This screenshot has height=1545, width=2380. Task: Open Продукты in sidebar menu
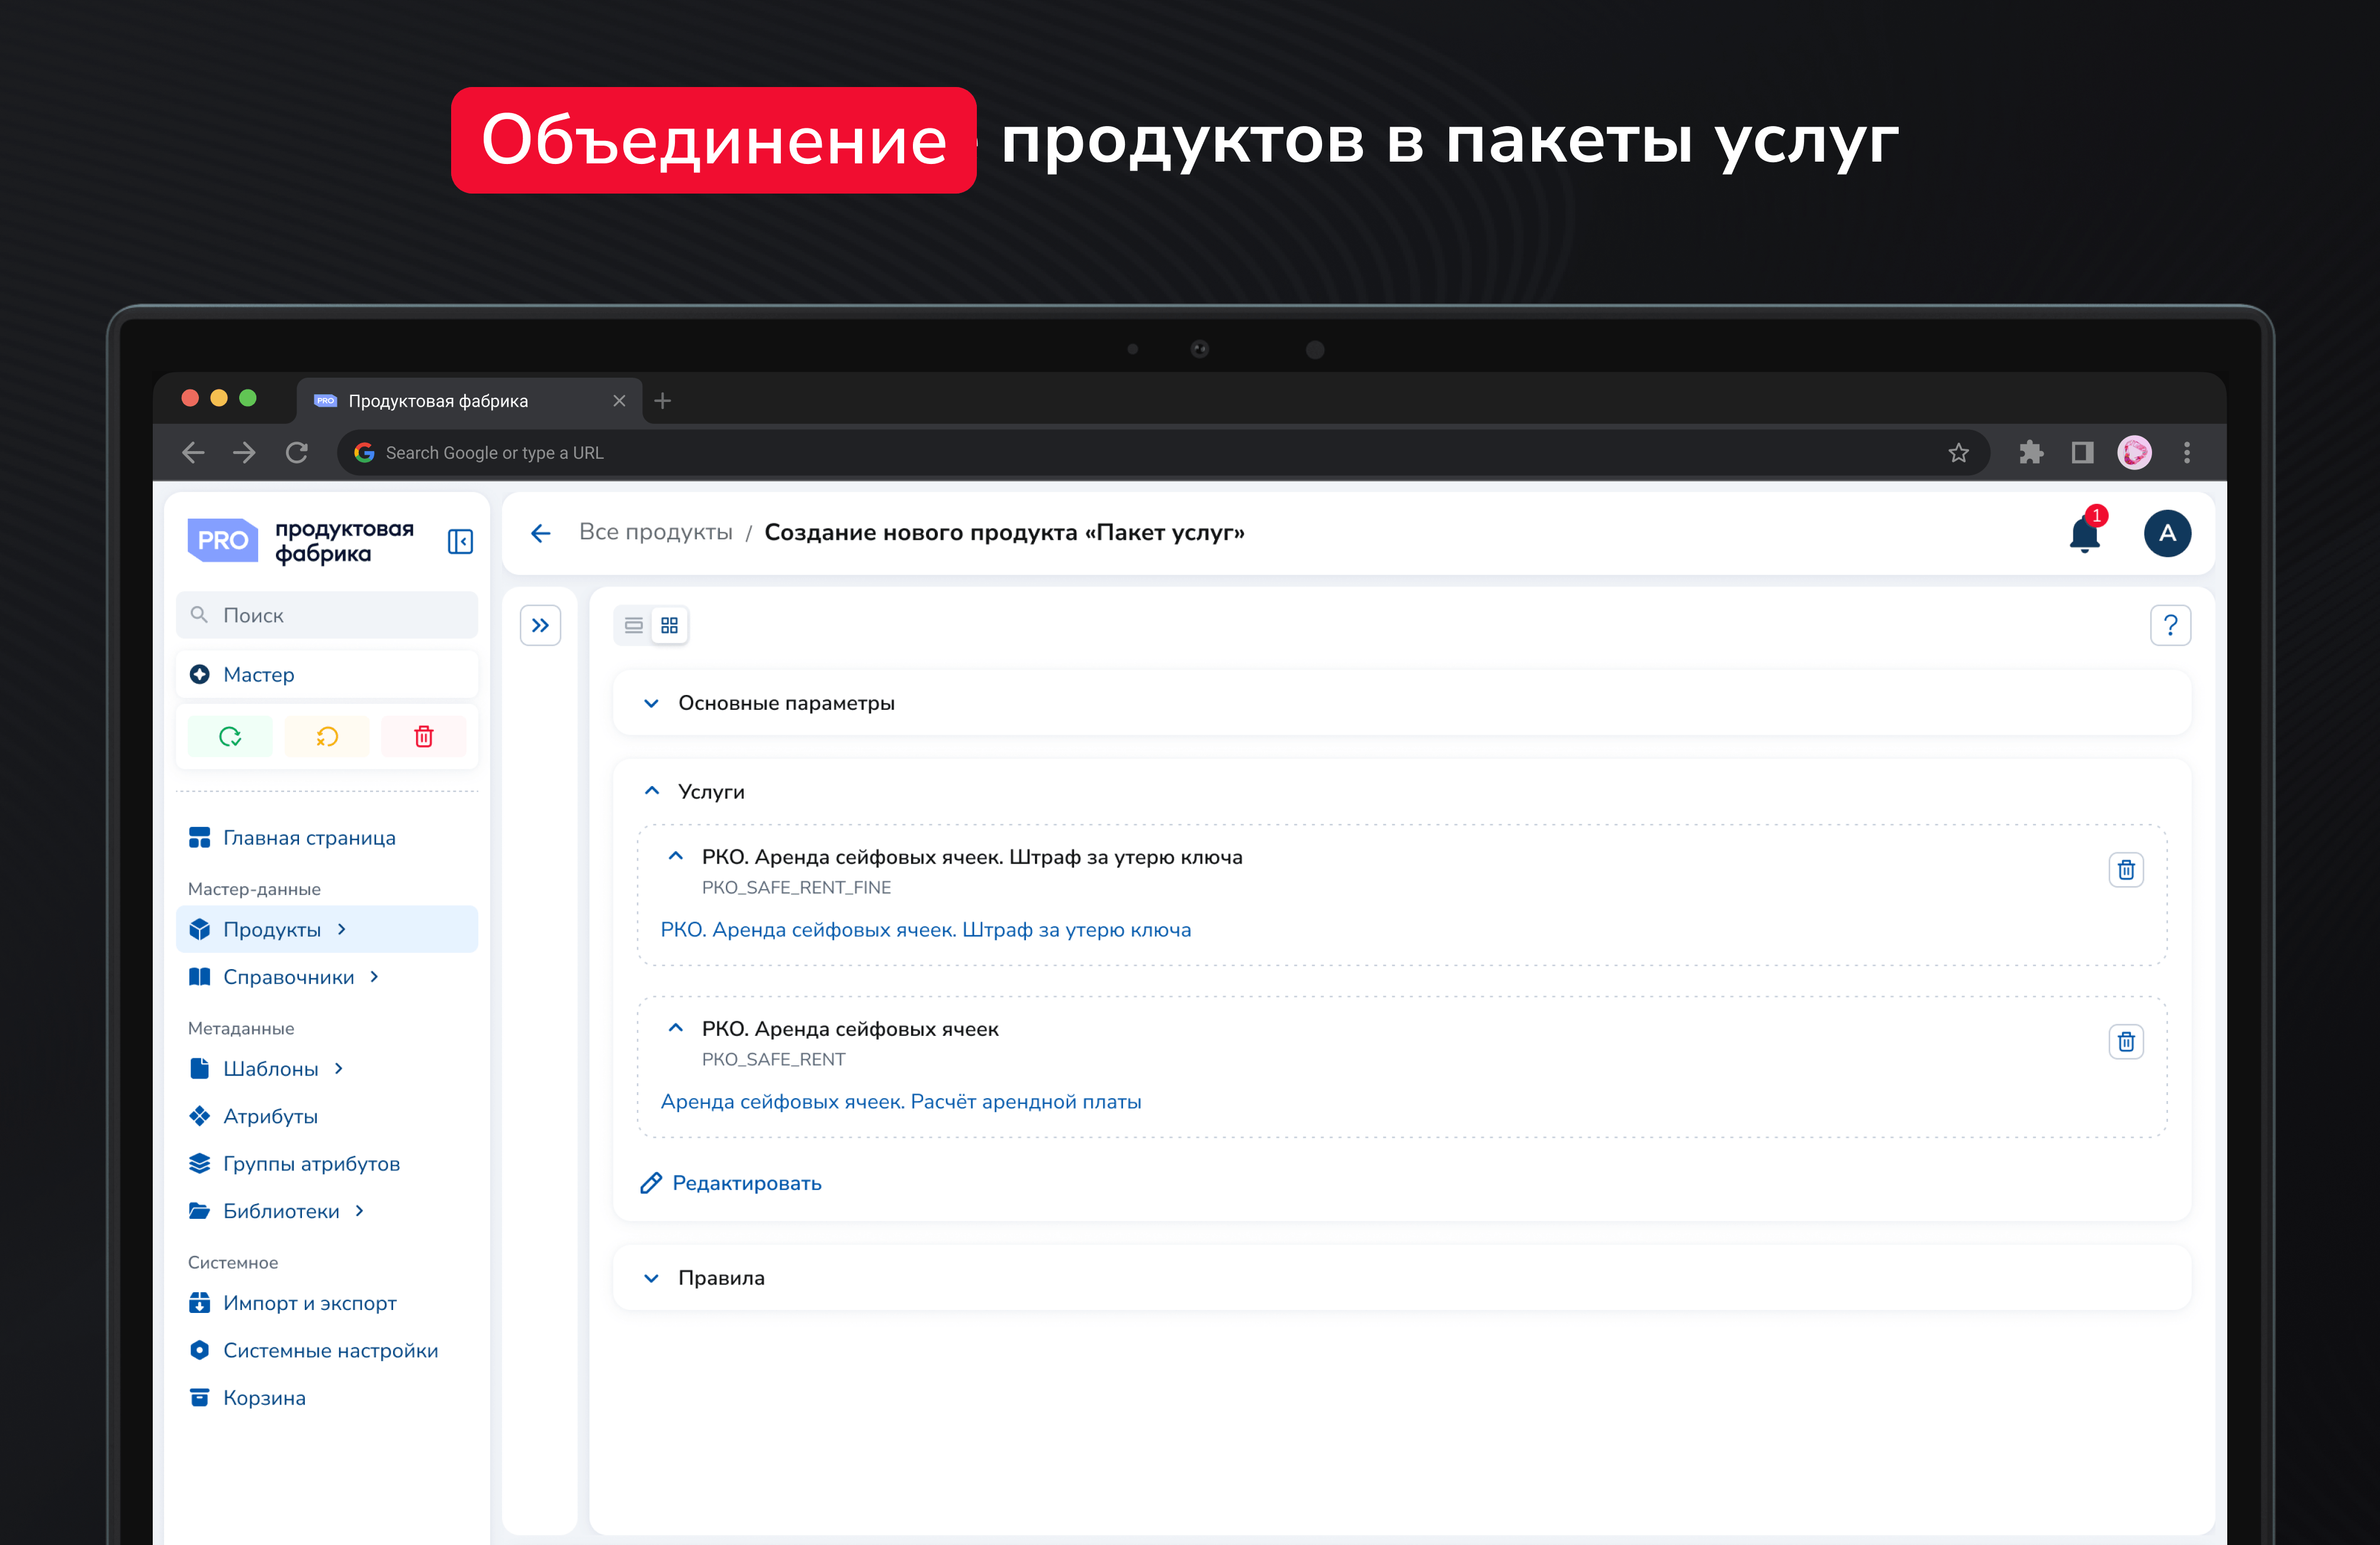(x=272, y=930)
